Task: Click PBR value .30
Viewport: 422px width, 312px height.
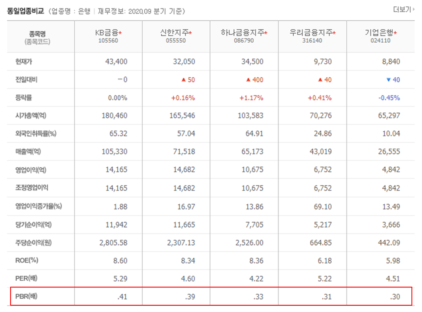Action: point(395,297)
